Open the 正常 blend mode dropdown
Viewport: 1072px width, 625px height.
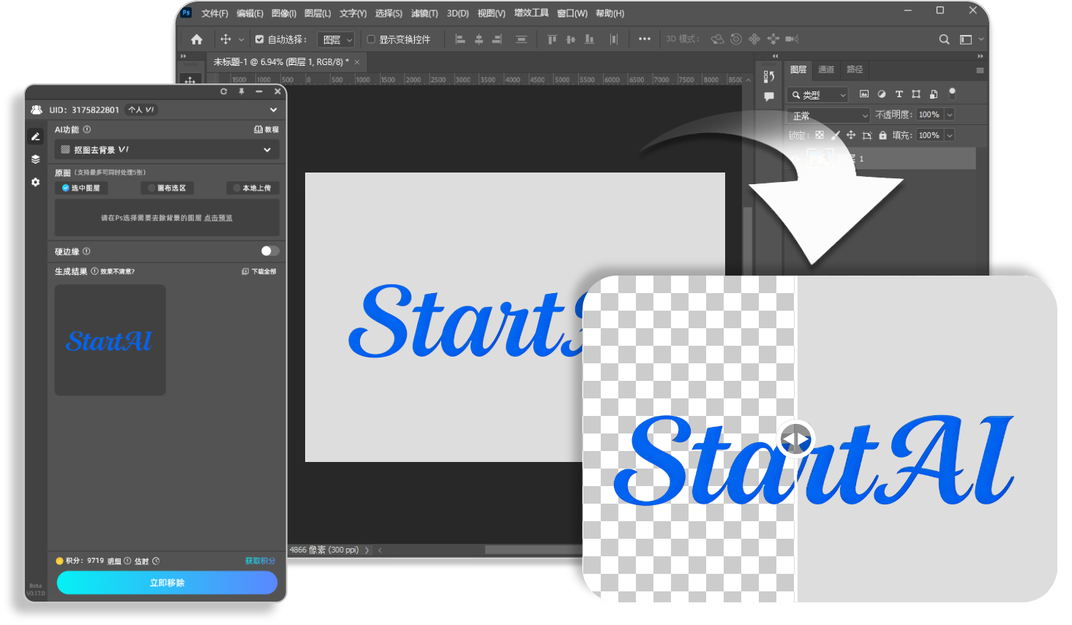828,115
